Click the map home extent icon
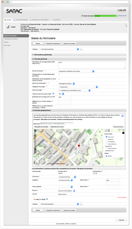Image resolution: width=132 pixels, height=229 pixels. click(x=35, y=152)
